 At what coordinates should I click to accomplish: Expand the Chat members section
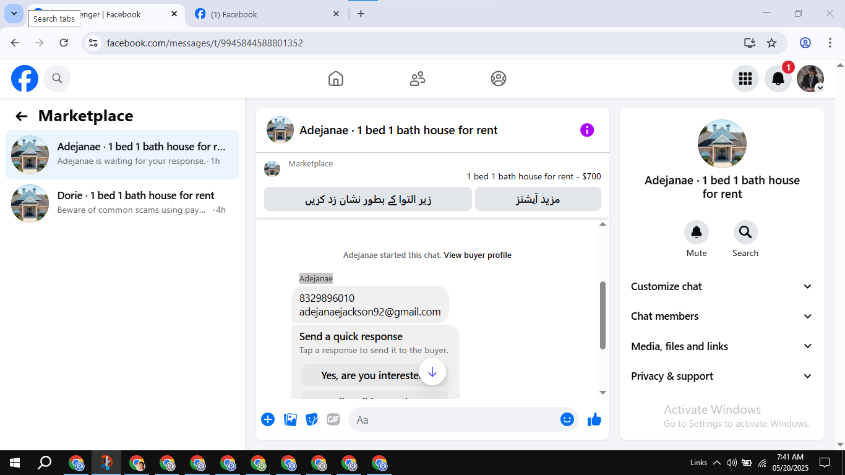click(x=721, y=316)
